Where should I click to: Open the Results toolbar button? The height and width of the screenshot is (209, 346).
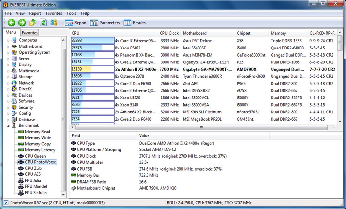point(135,23)
